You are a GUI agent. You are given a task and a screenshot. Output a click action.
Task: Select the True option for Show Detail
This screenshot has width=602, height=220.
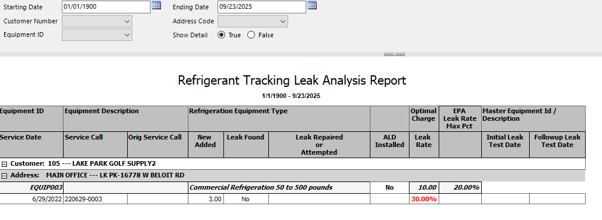point(221,35)
